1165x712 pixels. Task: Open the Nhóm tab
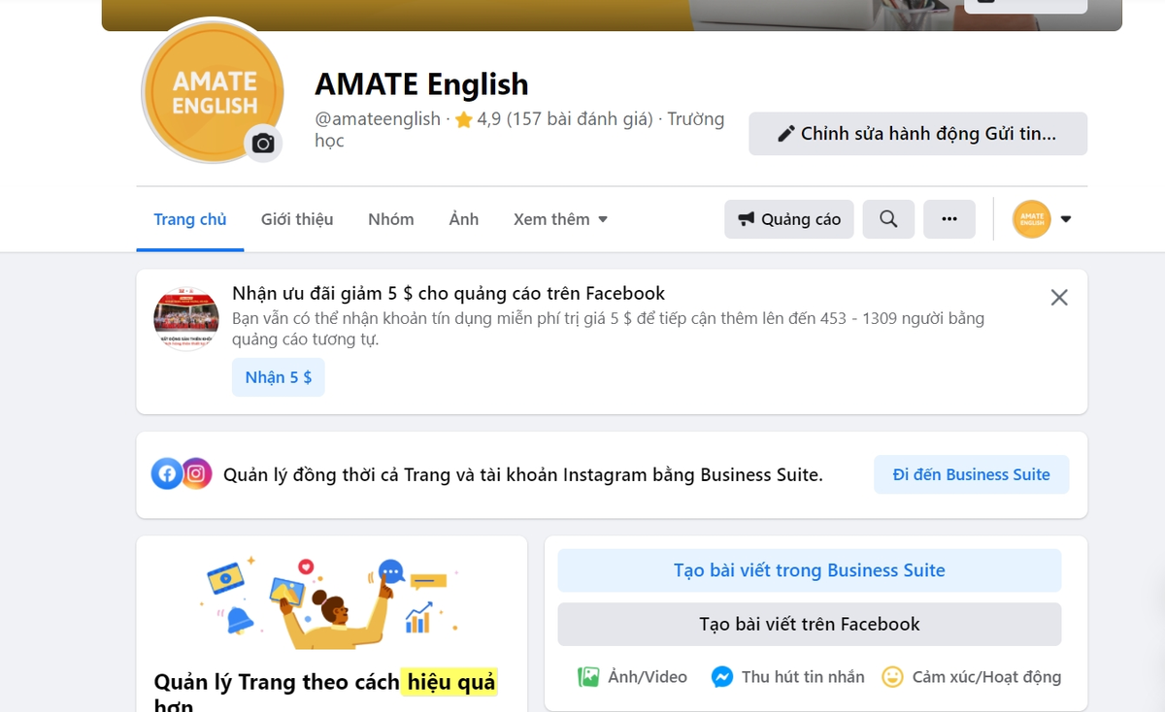click(x=391, y=219)
